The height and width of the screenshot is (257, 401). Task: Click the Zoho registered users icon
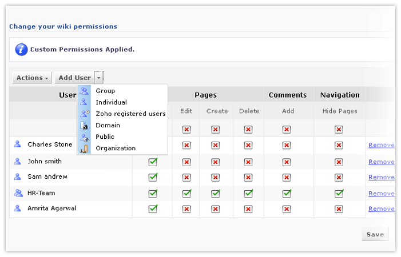(85, 113)
